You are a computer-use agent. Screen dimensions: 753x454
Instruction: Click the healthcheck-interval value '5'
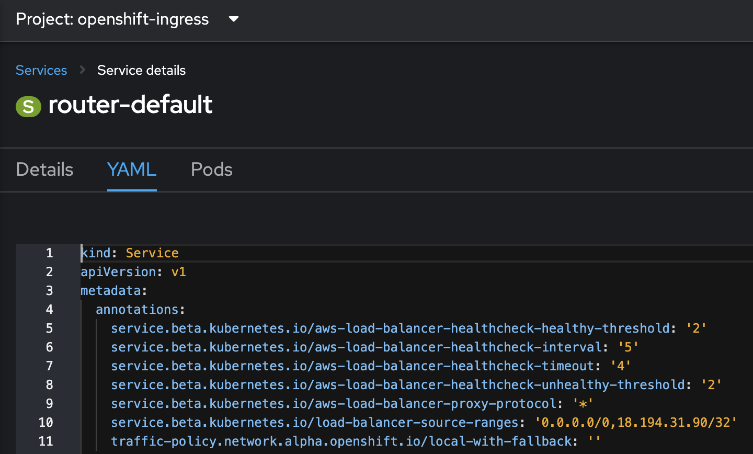coord(628,347)
